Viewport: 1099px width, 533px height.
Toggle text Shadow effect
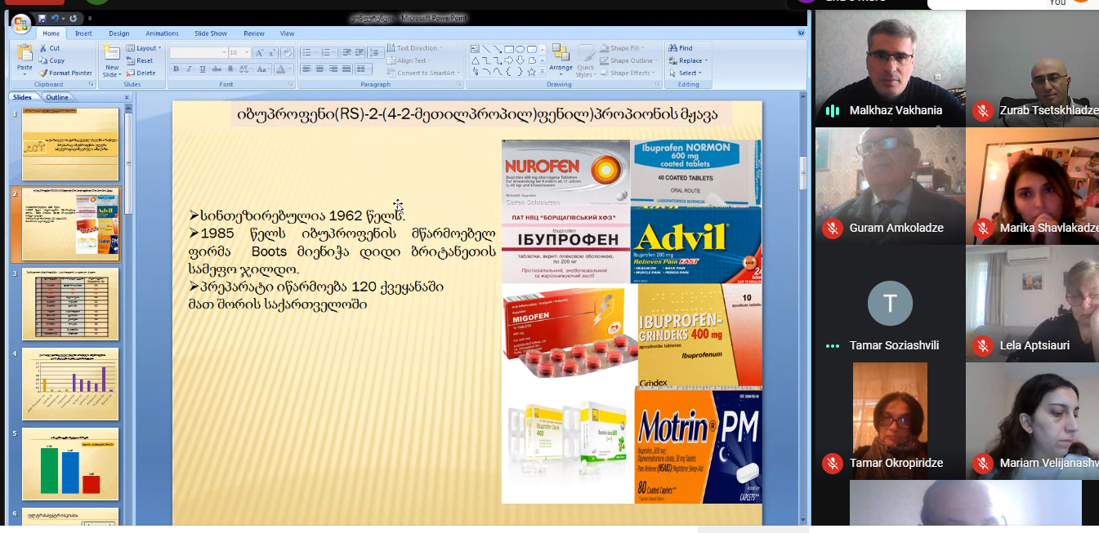(x=230, y=69)
